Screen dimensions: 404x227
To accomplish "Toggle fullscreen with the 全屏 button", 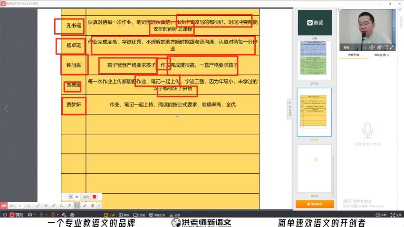I will click(396, 215).
